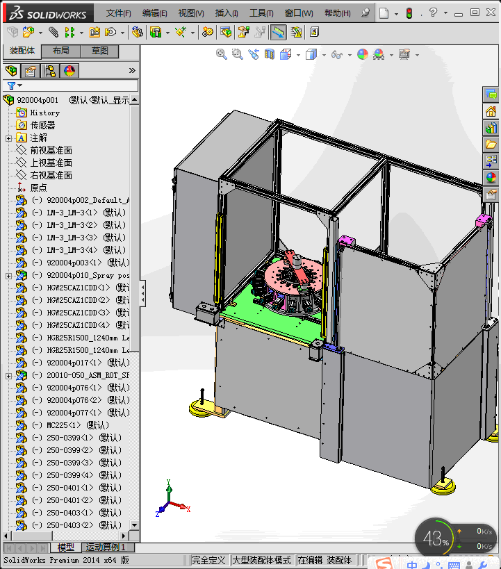Open the Assembly Features tool
The width and height of the screenshot is (501, 569).
click(x=156, y=32)
